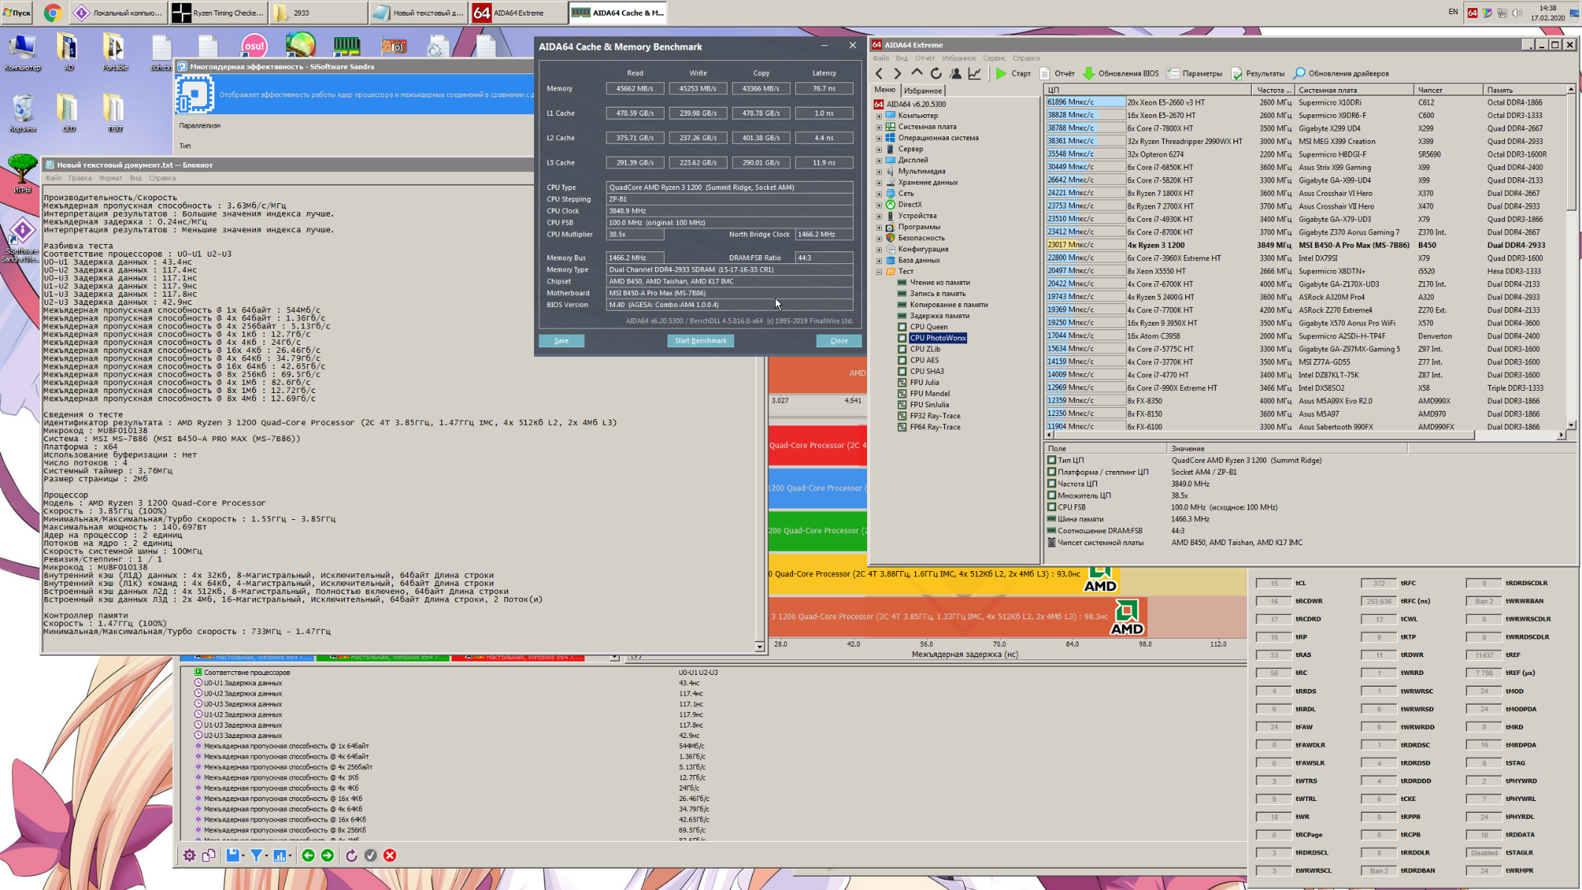Open the benchmark graph icon in AIDA64 toolbar

(x=975, y=73)
